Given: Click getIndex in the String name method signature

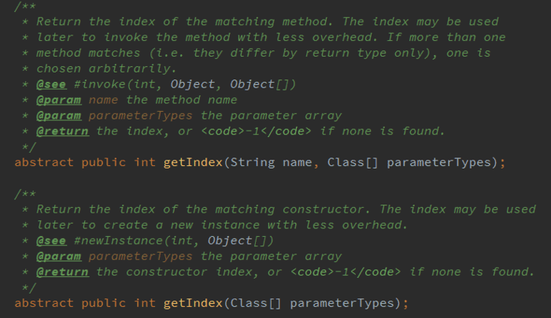Looking at the screenshot, I should click(194, 162).
